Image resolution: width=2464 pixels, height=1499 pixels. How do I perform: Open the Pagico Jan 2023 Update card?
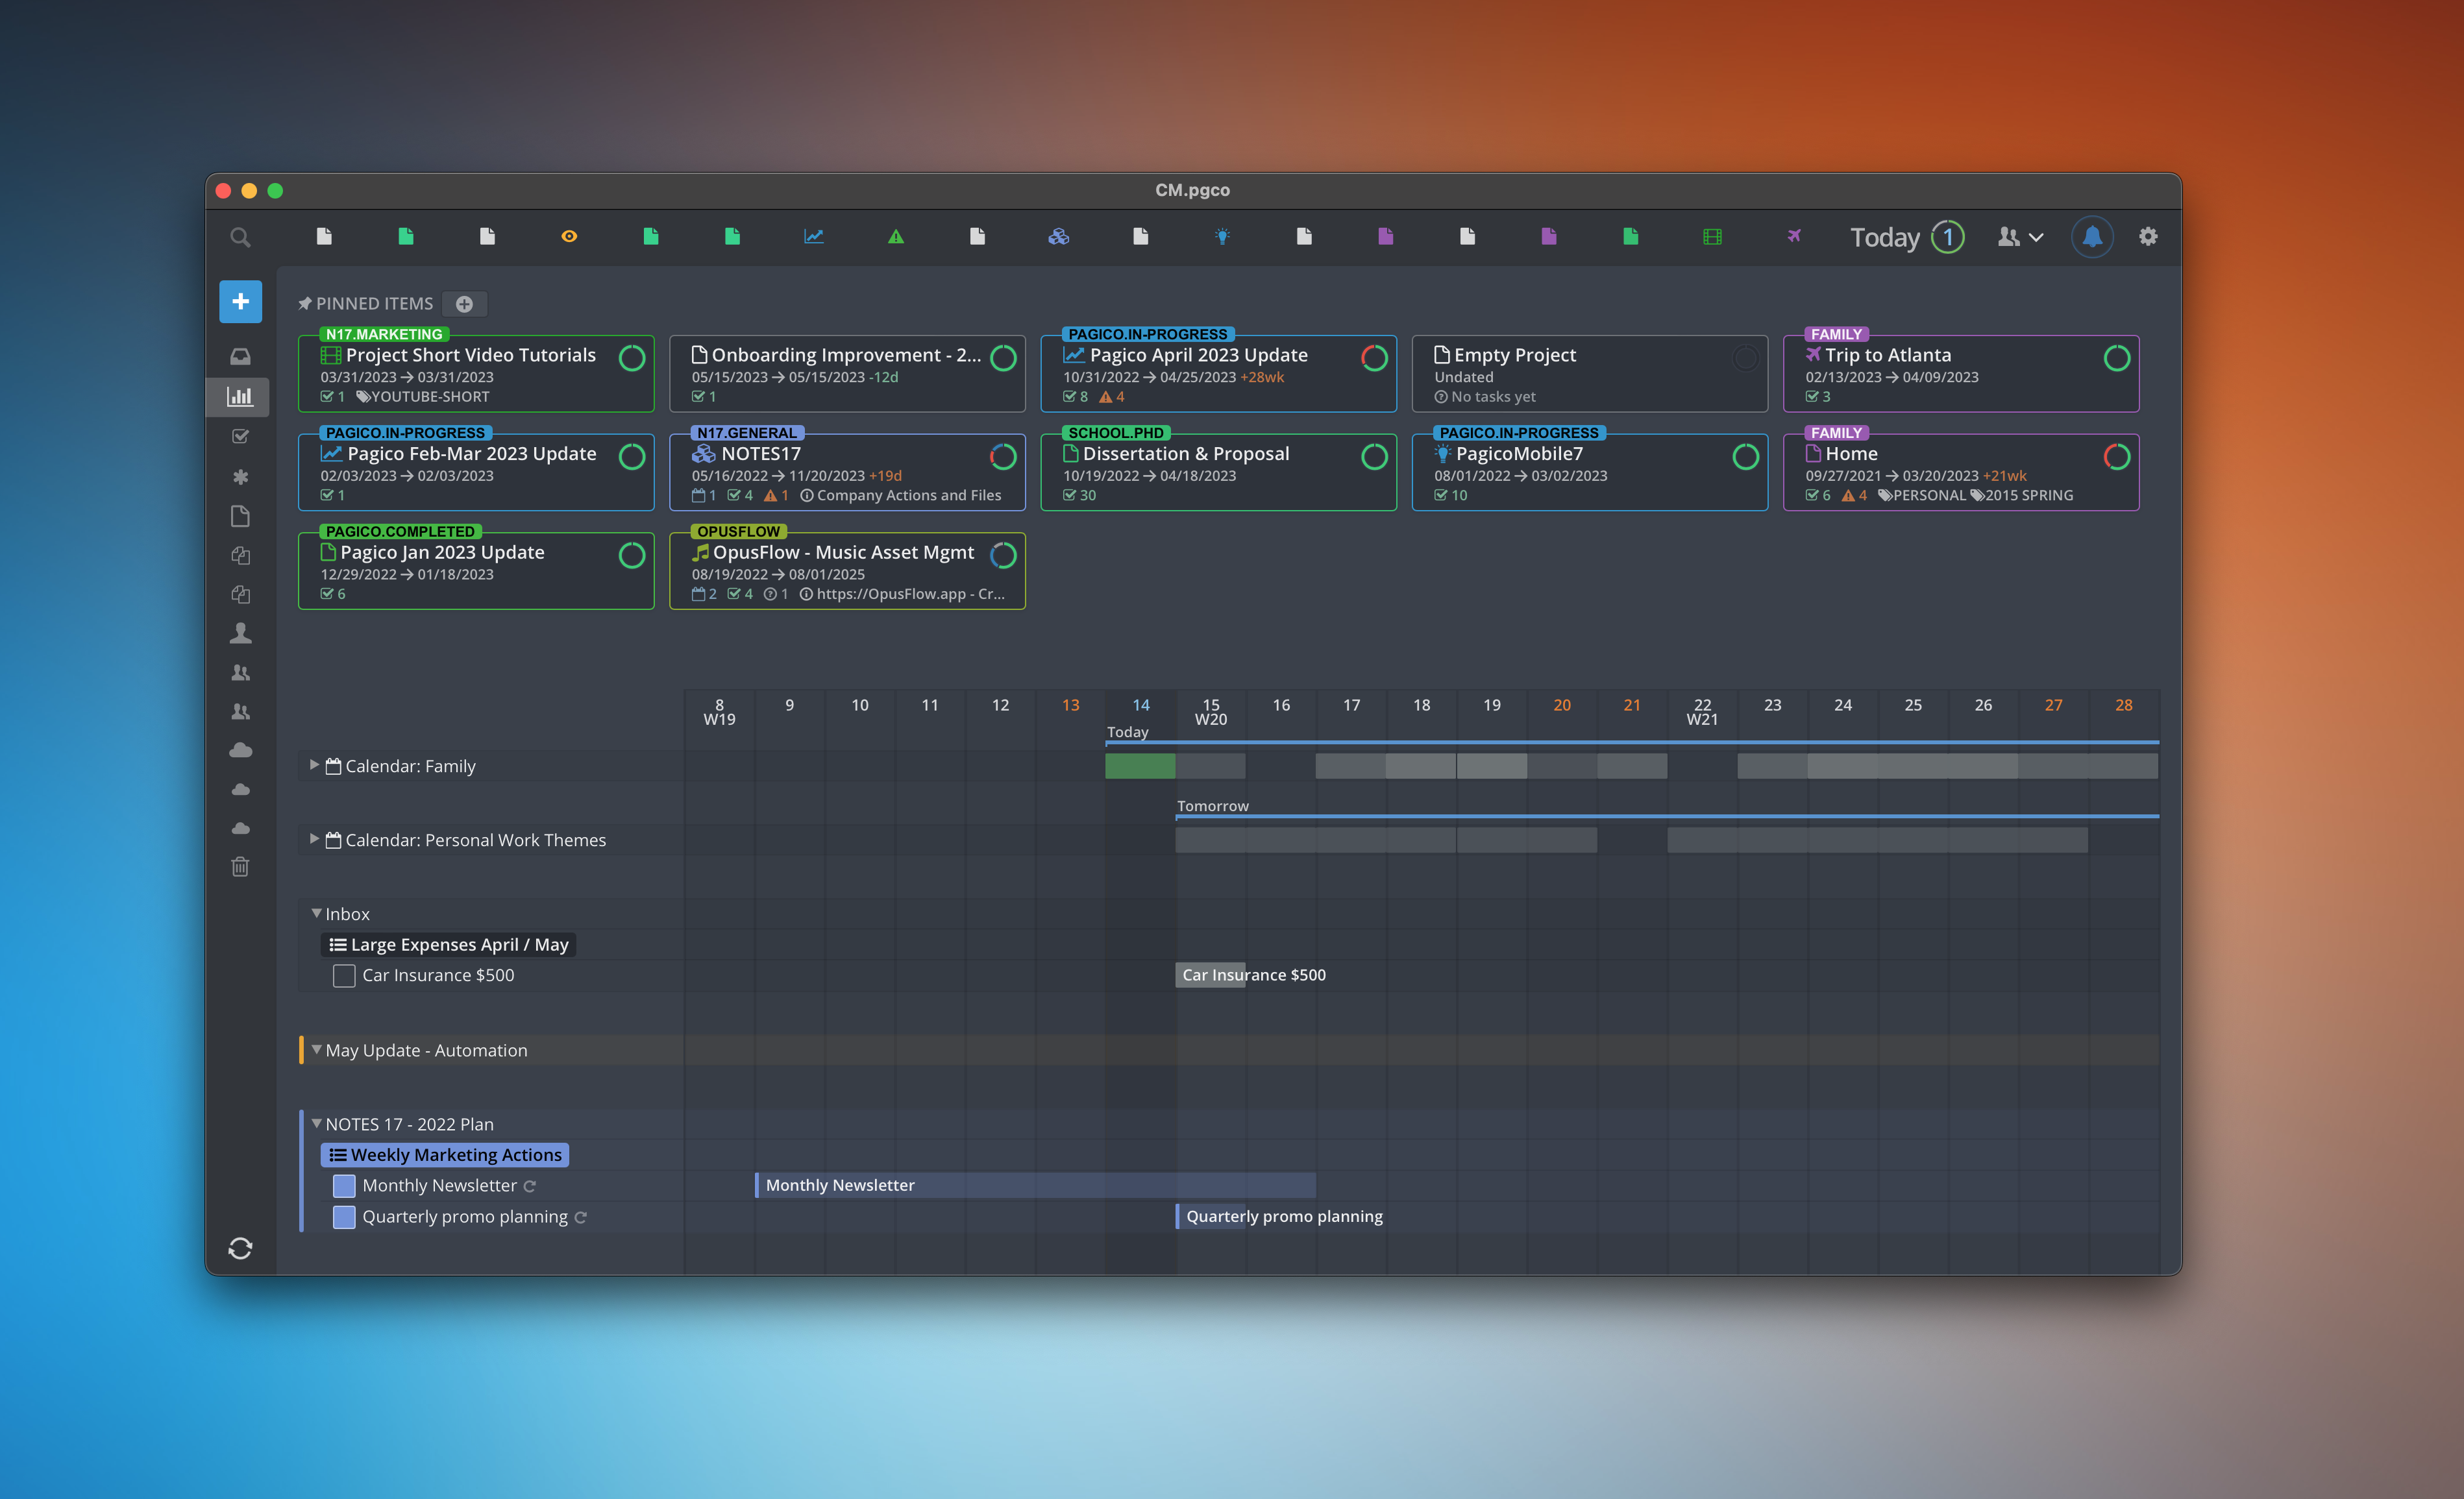pyautogui.click(x=476, y=570)
